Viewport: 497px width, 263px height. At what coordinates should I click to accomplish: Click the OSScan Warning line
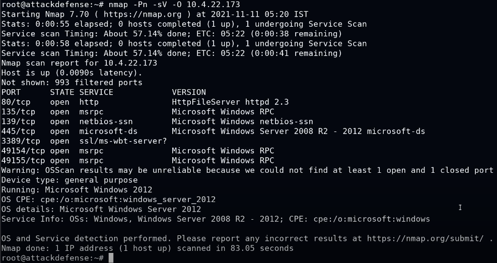(x=247, y=170)
